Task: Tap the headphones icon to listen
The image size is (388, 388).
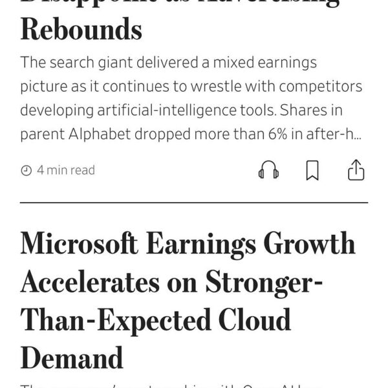Action: click(x=268, y=170)
